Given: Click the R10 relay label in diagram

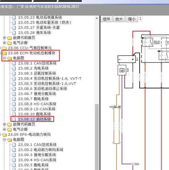Looking at the screenshot, I should coord(157,42).
